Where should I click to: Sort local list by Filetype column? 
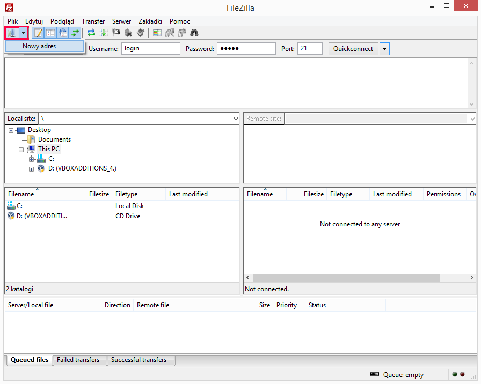139,194
